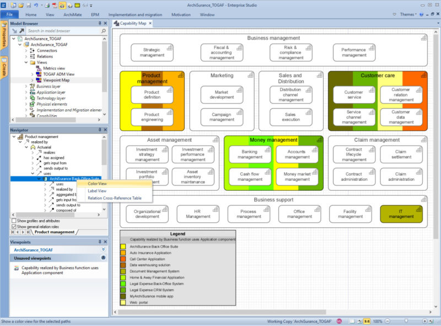Image resolution: width=441 pixels, height=326 pixels.
Task: Save the model with the floppy disk icon
Action: click(29, 6)
